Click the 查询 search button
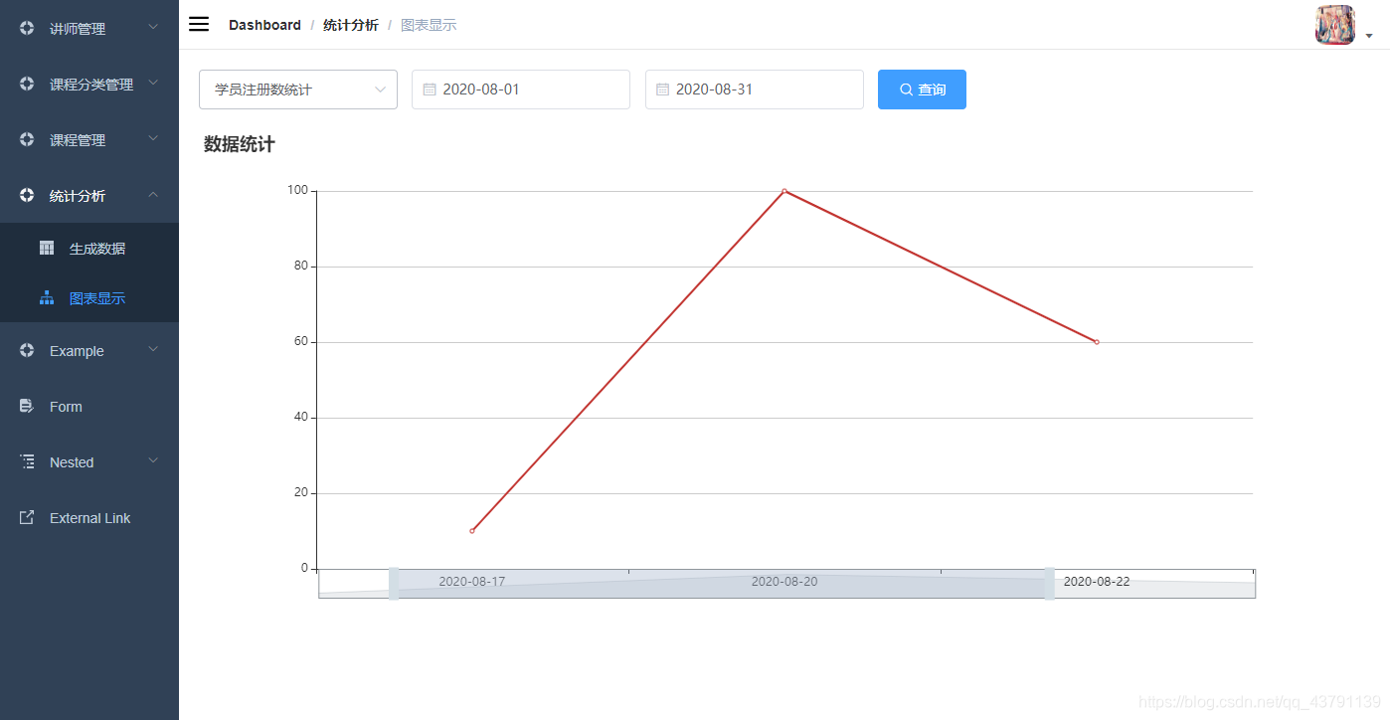Image resolution: width=1390 pixels, height=720 pixels. click(922, 90)
